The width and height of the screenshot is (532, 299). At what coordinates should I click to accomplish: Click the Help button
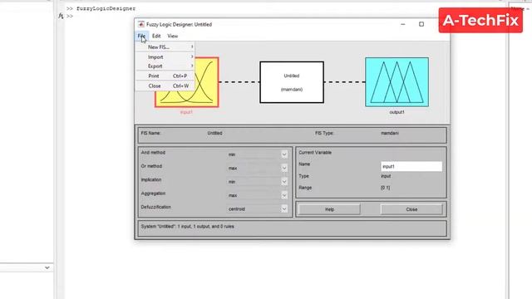[329, 209]
